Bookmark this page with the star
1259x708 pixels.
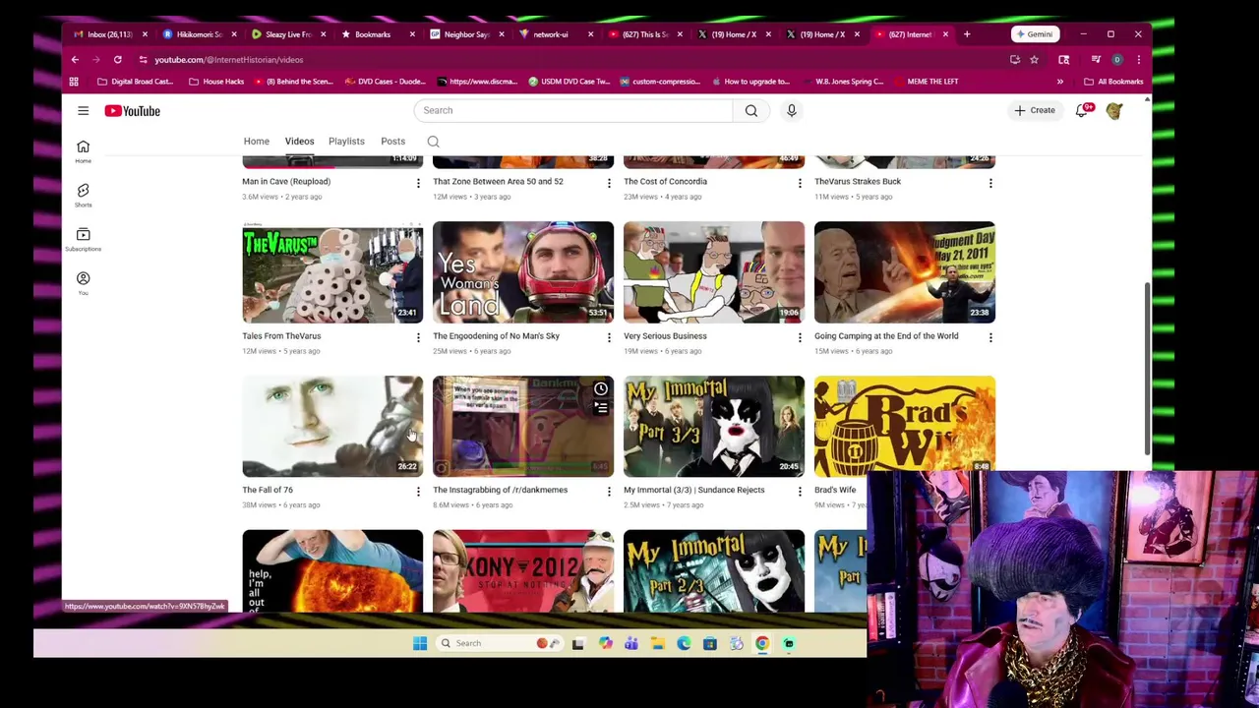(x=1034, y=59)
